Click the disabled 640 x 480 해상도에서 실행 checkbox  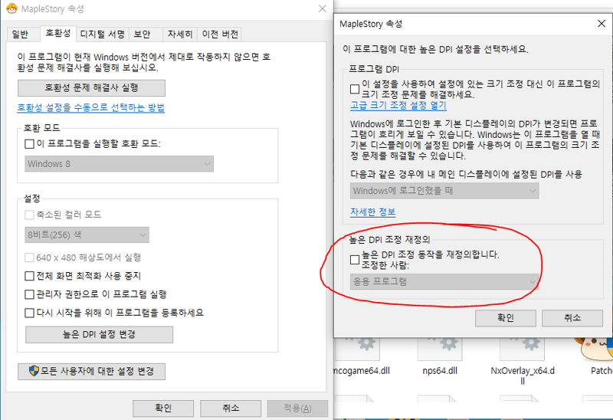tap(29, 258)
